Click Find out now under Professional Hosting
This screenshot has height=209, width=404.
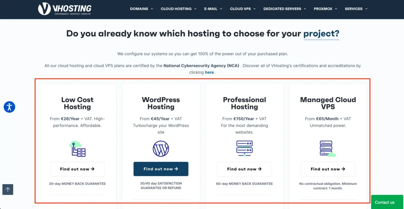coord(244,169)
